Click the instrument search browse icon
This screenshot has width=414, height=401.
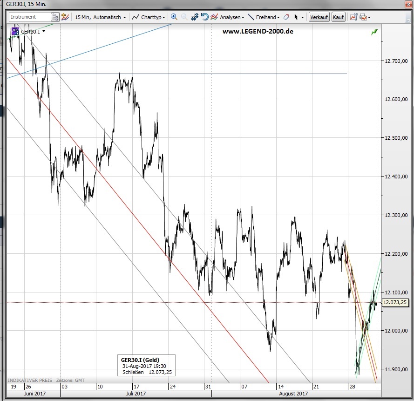pyautogui.click(x=55, y=17)
